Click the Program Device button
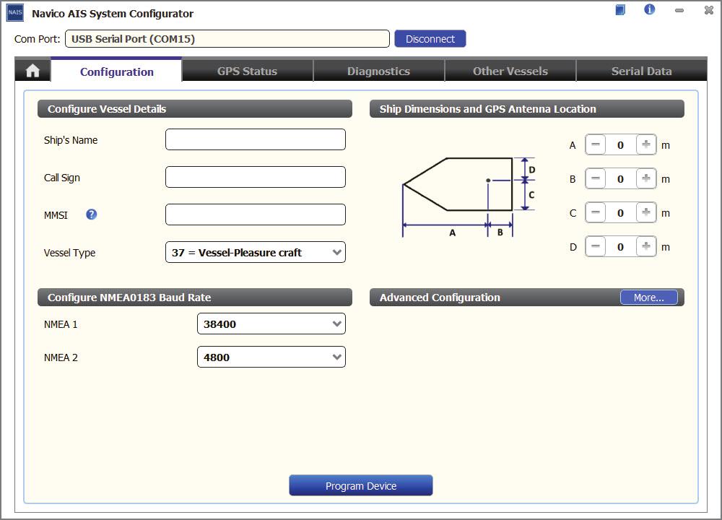The height and width of the screenshot is (520, 722). click(x=361, y=485)
